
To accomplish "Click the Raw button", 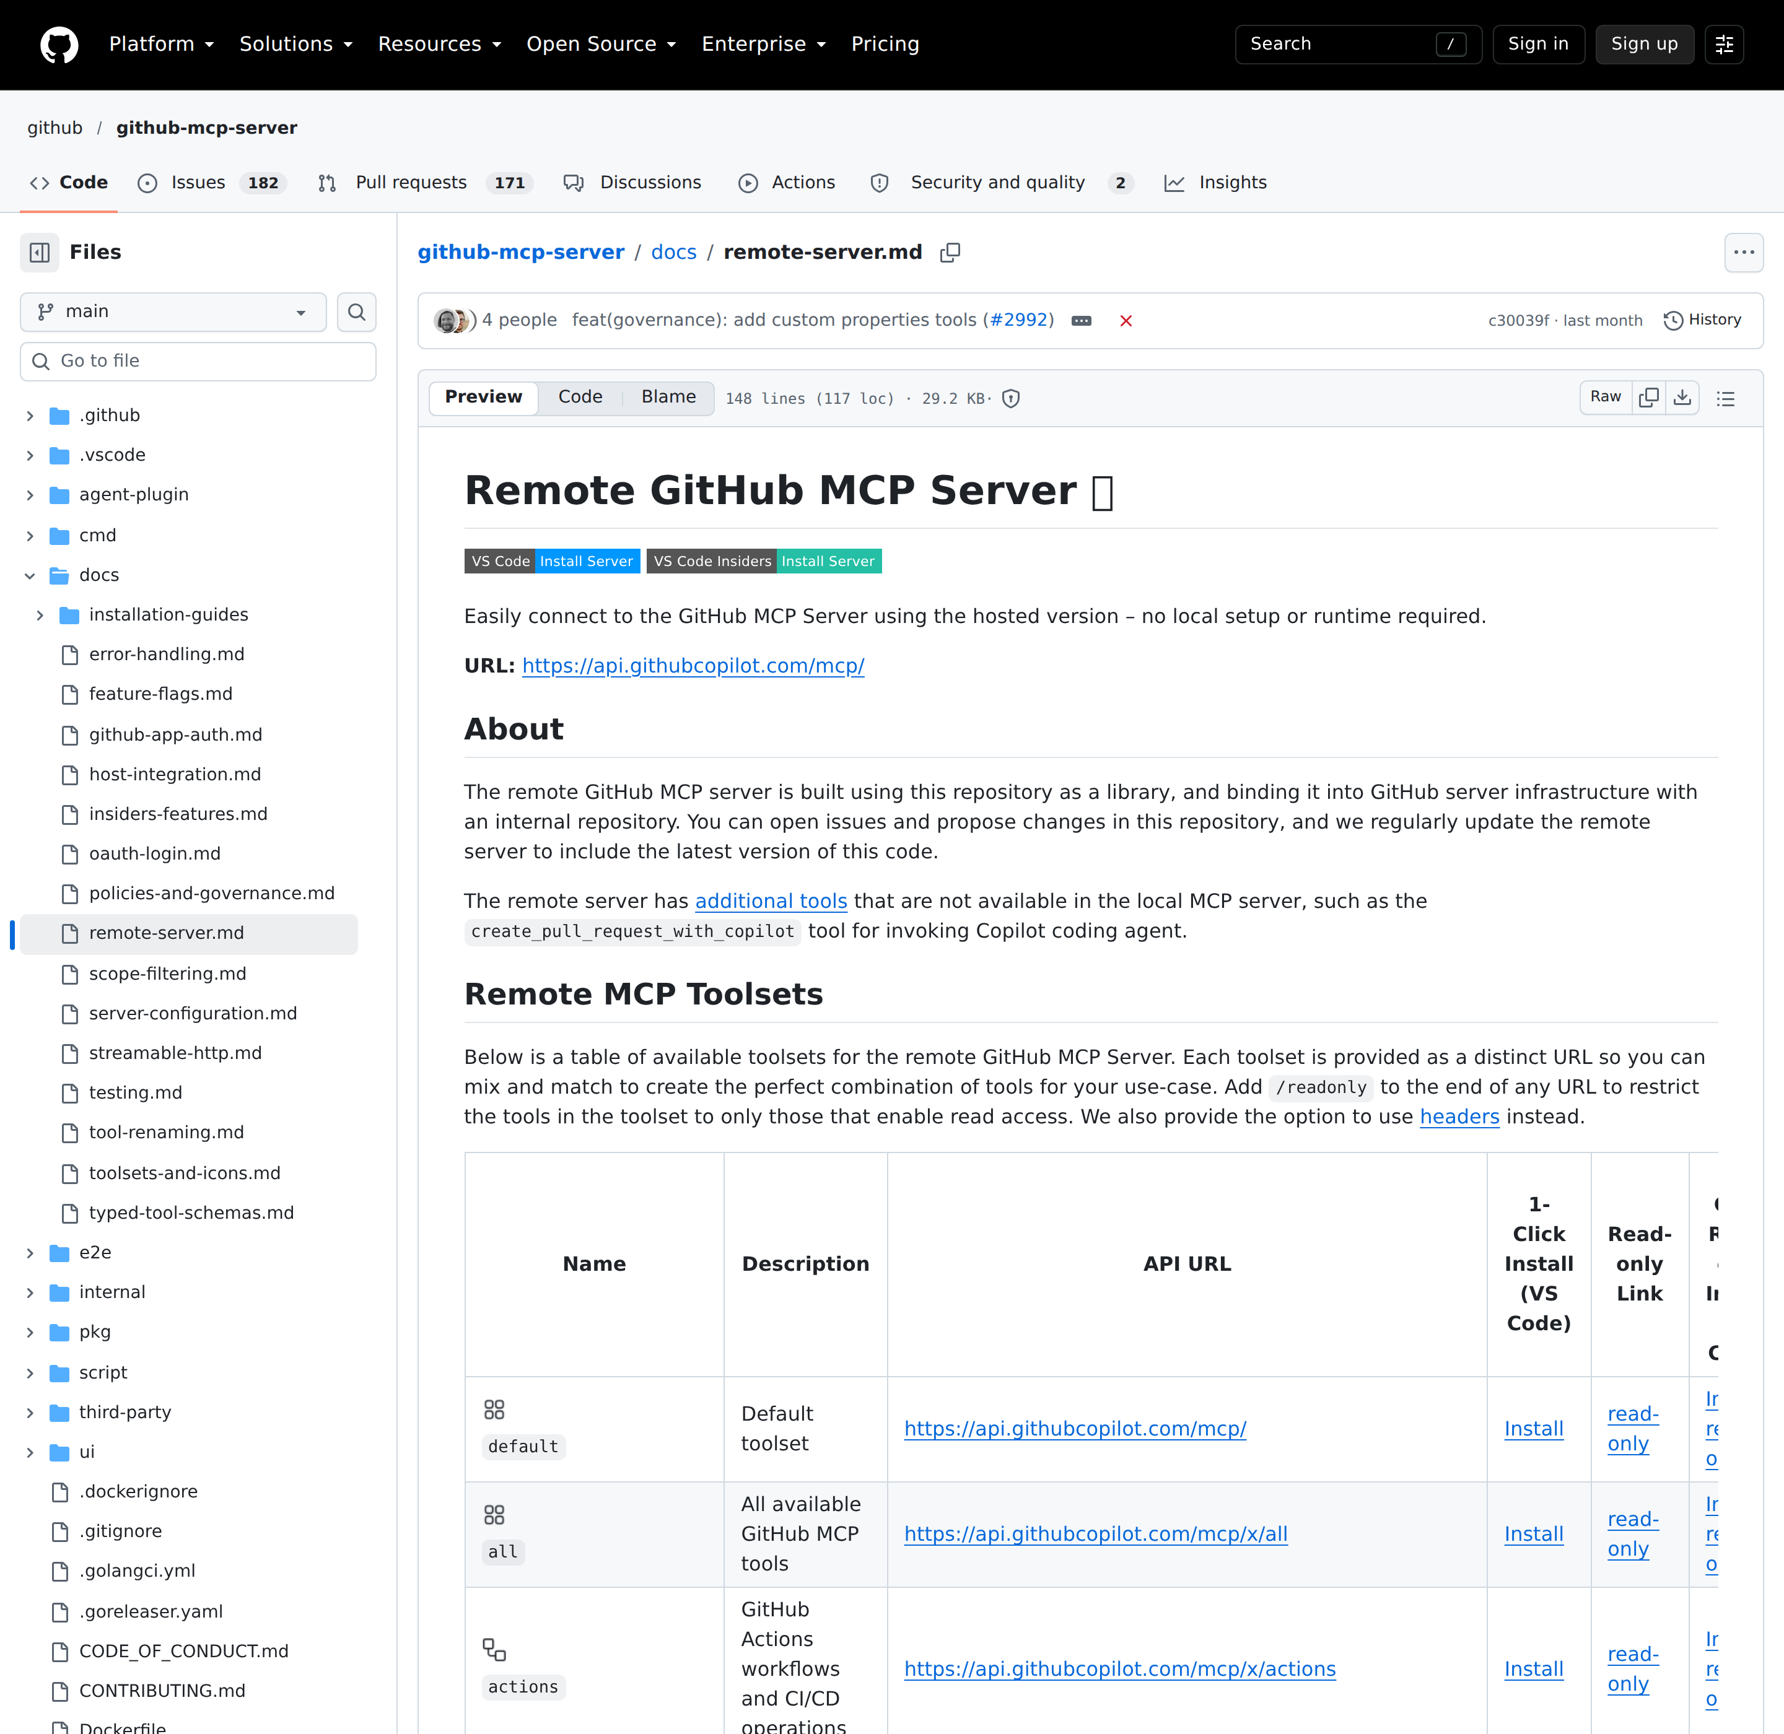I will pos(1606,397).
